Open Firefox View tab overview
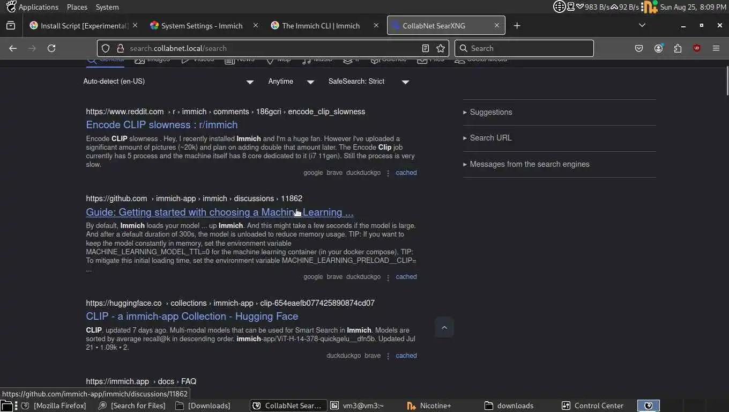729x412 pixels. coord(11,26)
